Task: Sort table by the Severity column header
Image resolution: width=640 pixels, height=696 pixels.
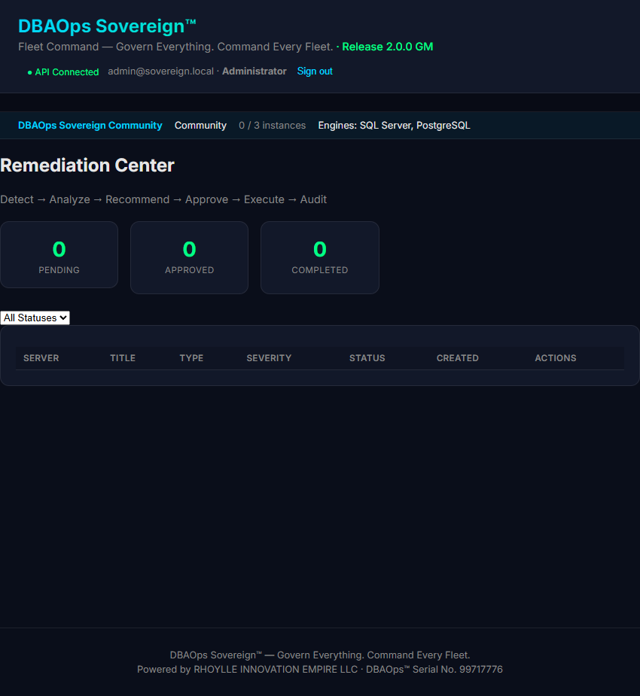Action: tap(269, 358)
